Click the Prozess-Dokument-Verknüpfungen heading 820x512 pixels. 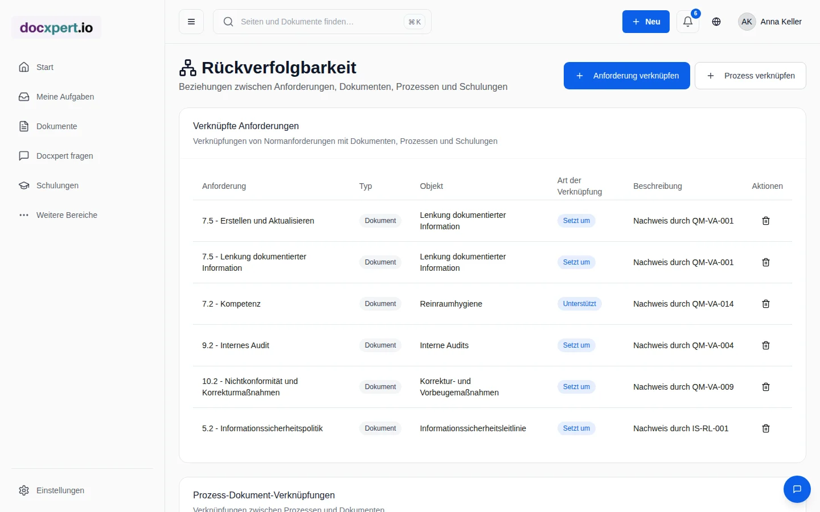click(264, 495)
